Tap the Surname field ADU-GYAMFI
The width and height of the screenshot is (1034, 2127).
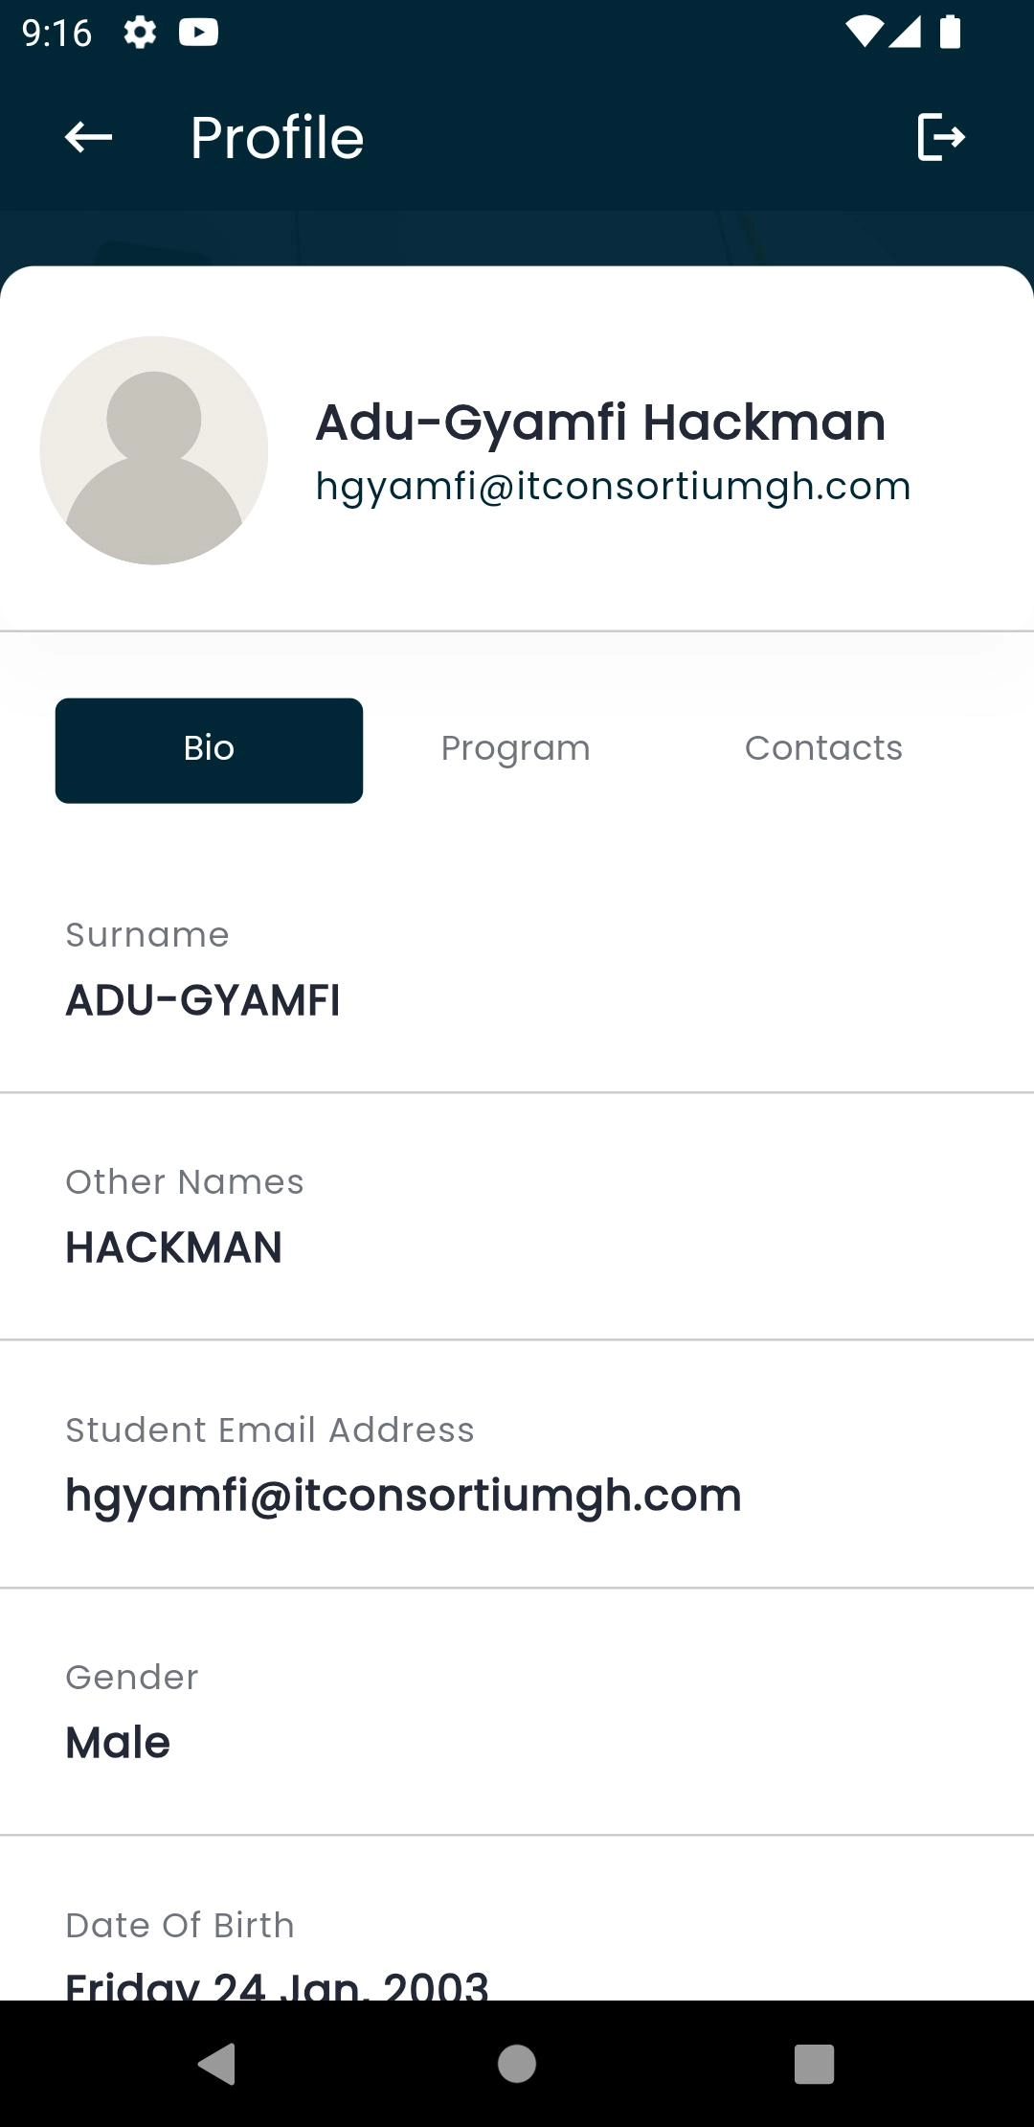click(x=203, y=1000)
